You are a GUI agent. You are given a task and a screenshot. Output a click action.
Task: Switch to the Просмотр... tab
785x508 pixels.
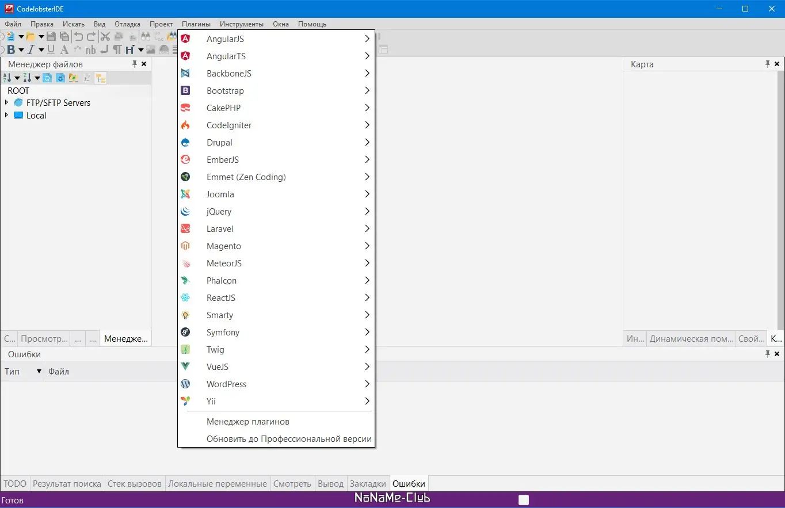point(44,339)
